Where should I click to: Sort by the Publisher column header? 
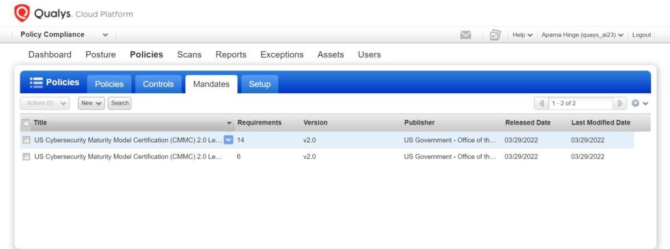click(x=419, y=123)
